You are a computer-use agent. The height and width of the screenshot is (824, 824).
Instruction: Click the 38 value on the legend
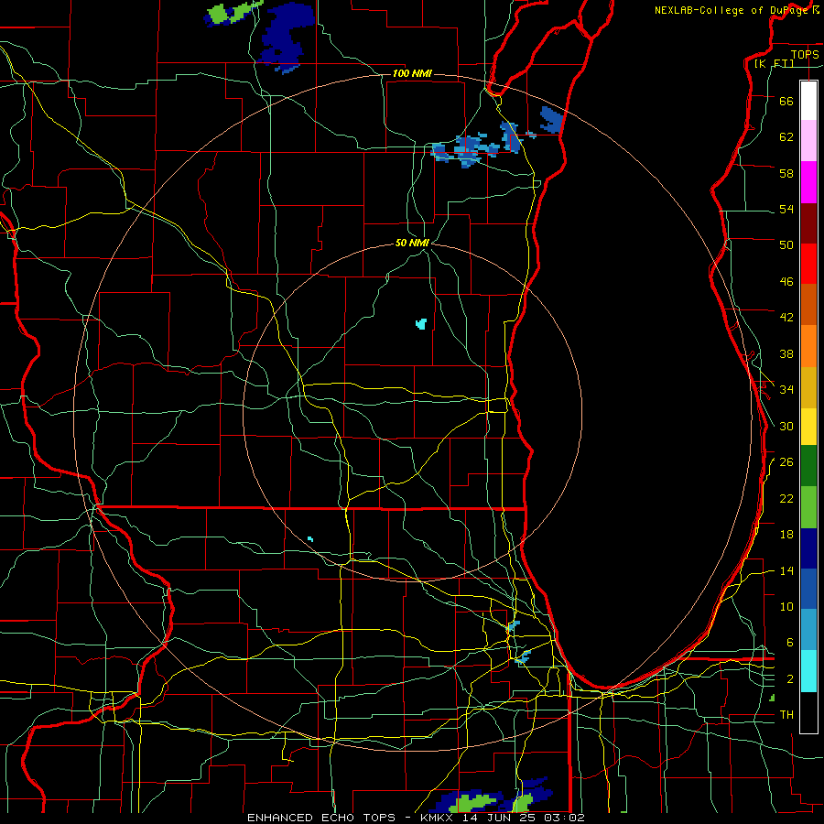tap(786, 353)
